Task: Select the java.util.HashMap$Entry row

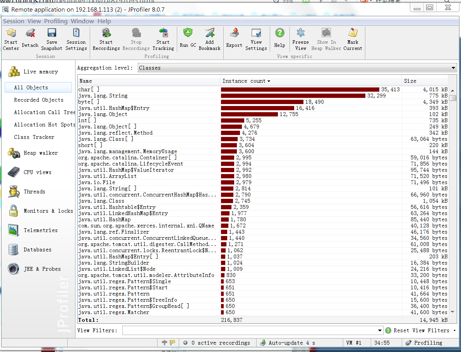Action: [x=263, y=108]
